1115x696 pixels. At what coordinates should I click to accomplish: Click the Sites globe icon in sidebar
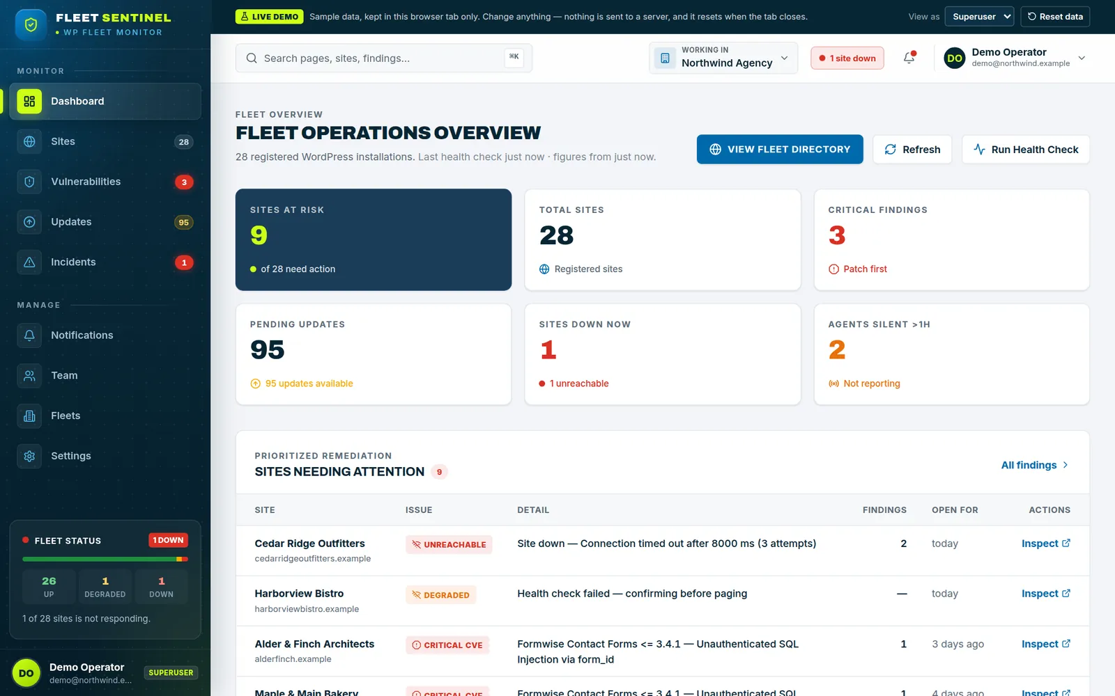29,141
